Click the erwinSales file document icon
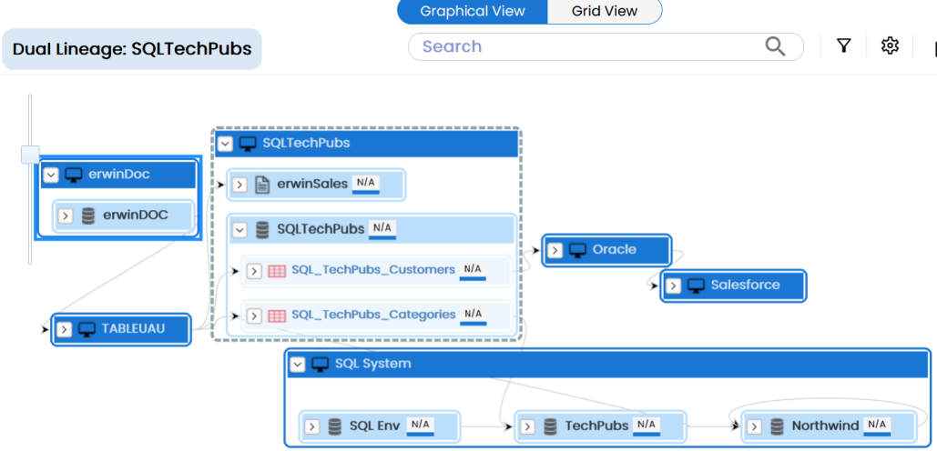The width and height of the screenshot is (937, 451). pyautogui.click(x=261, y=185)
